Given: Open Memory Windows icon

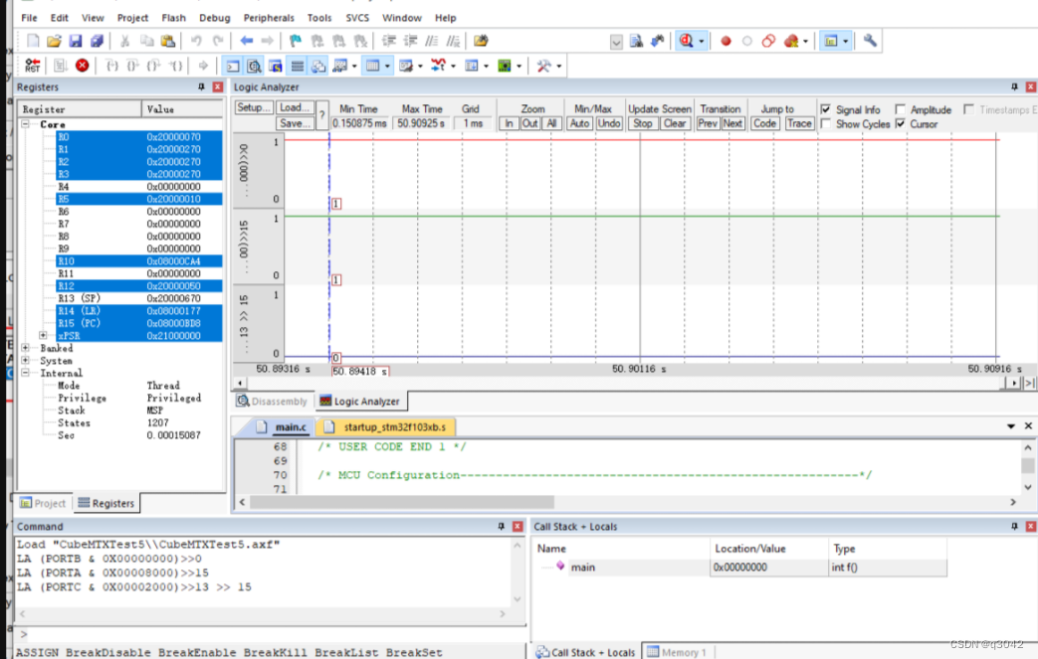Looking at the screenshot, I should pos(372,66).
